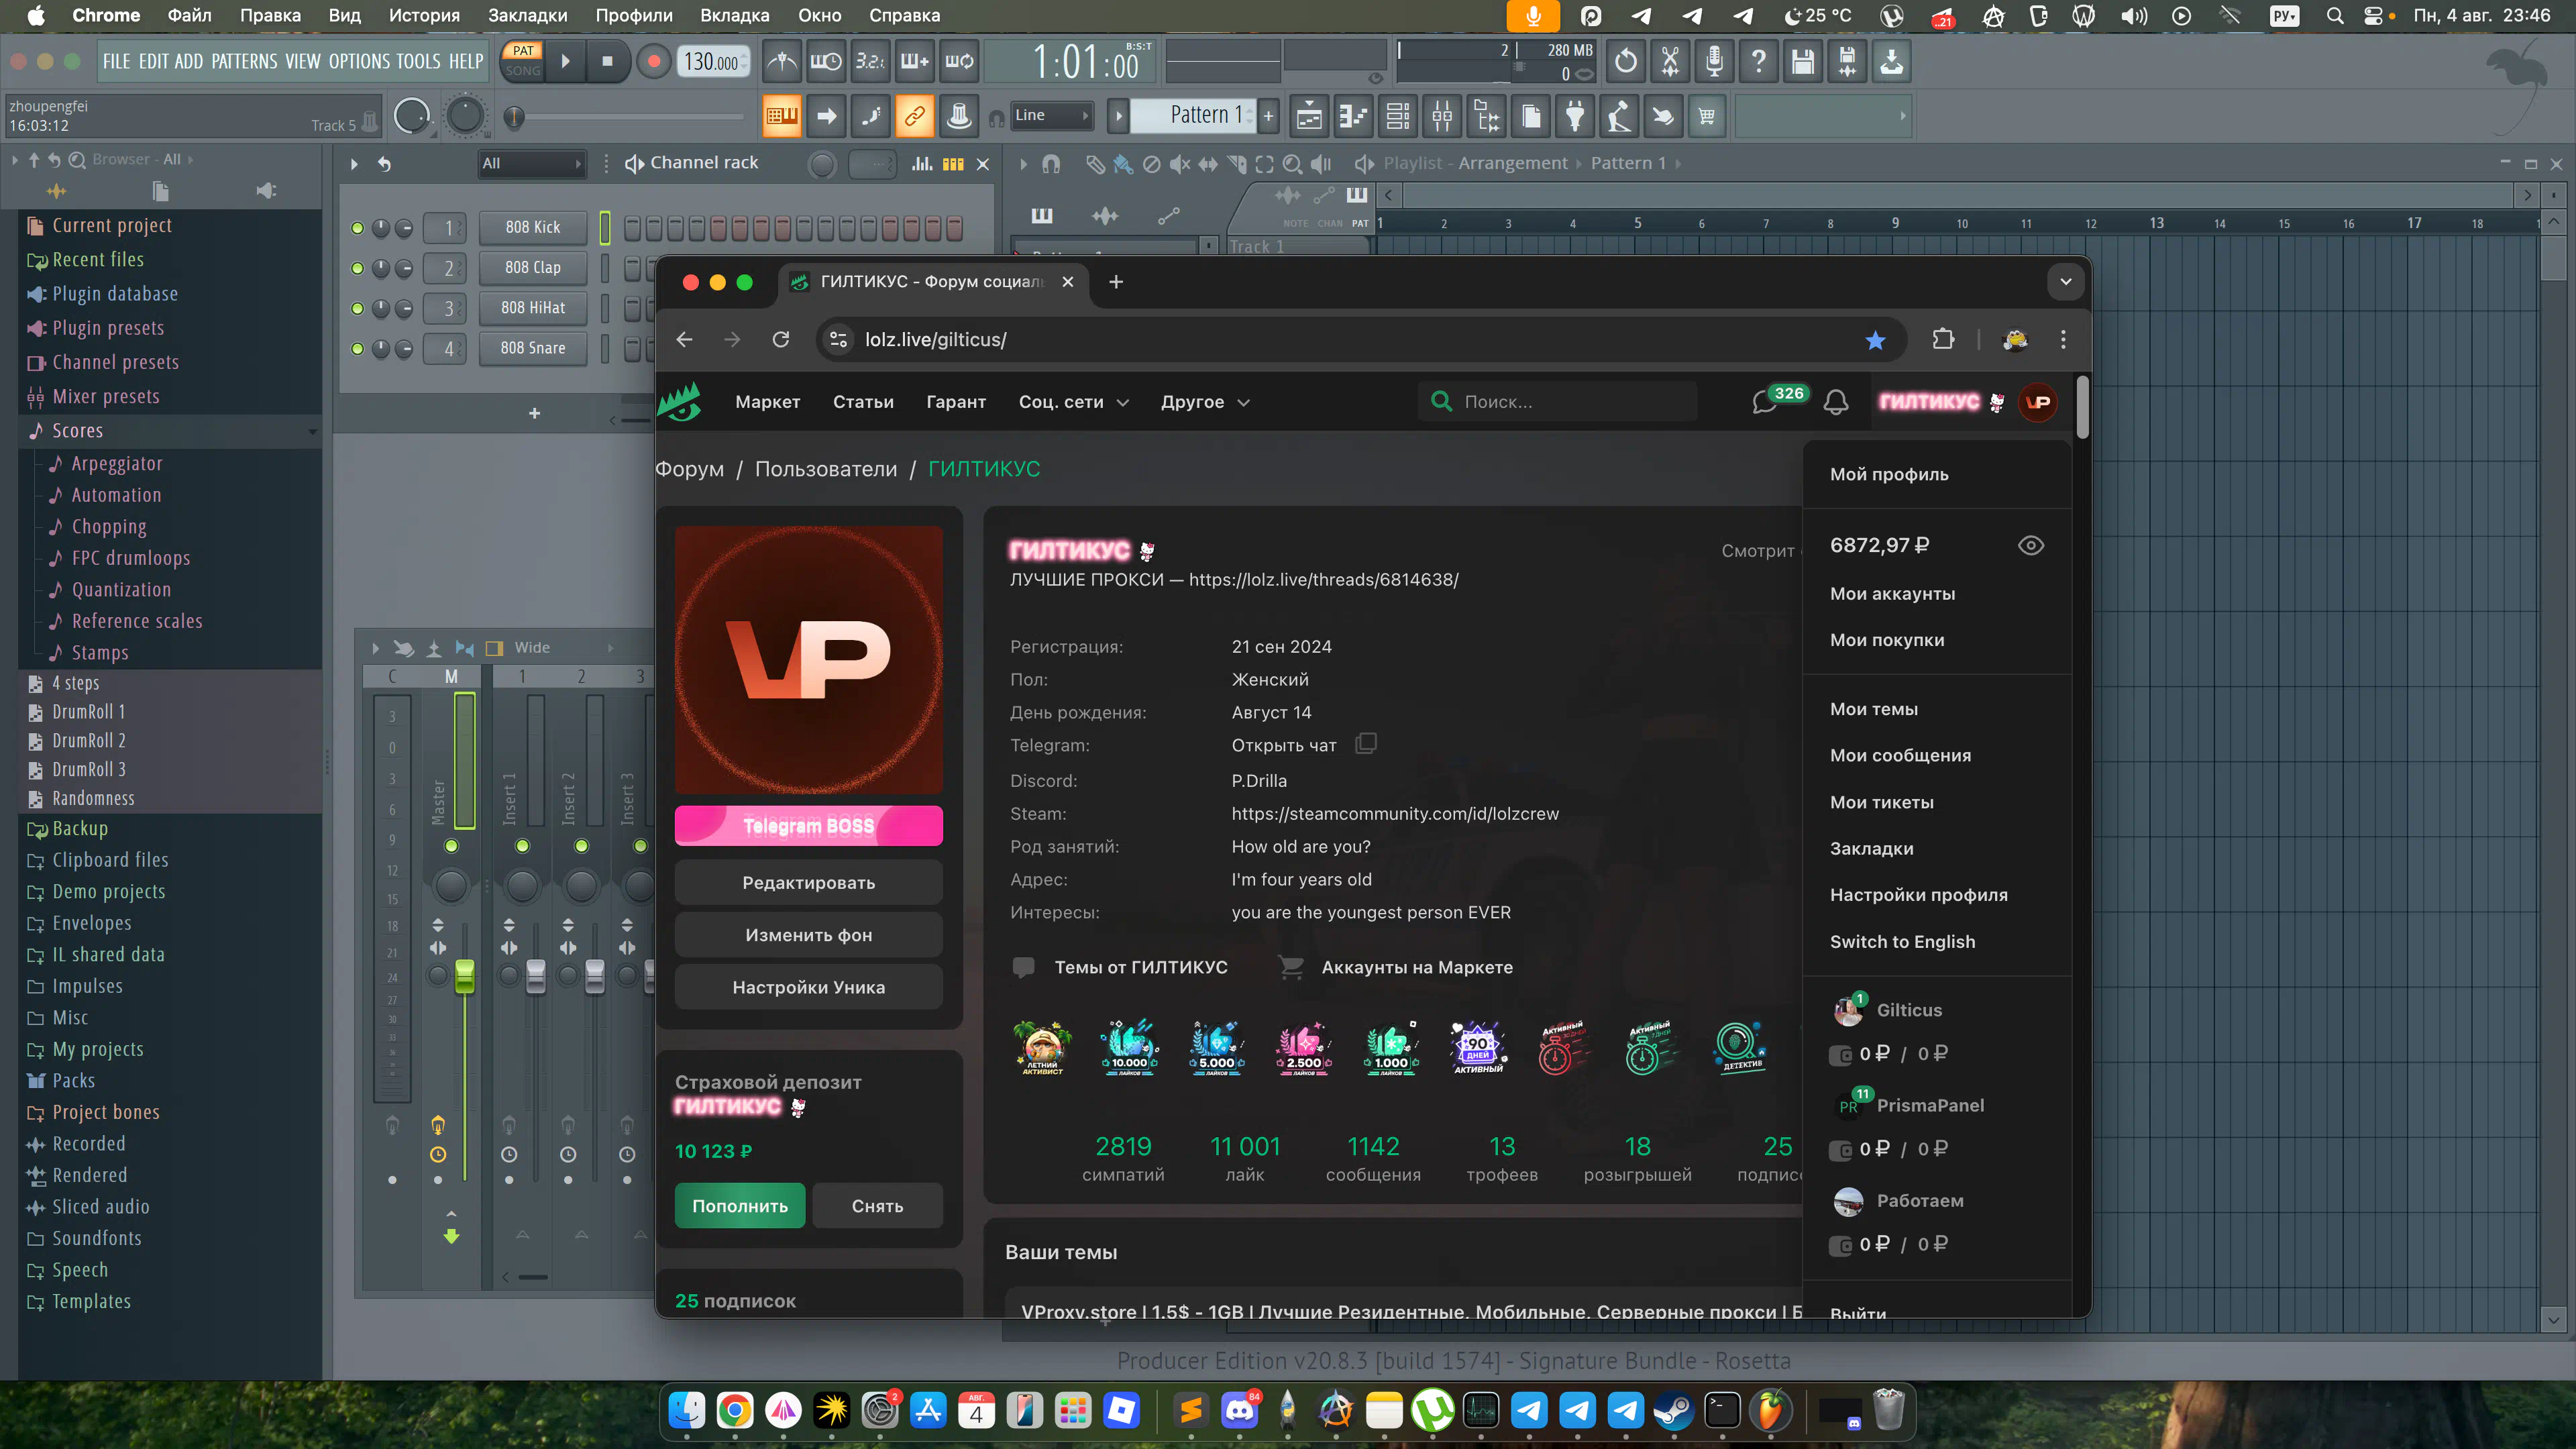Select Настройки профиля in profile menu
This screenshot has height=1449, width=2576.
(x=1918, y=895)
